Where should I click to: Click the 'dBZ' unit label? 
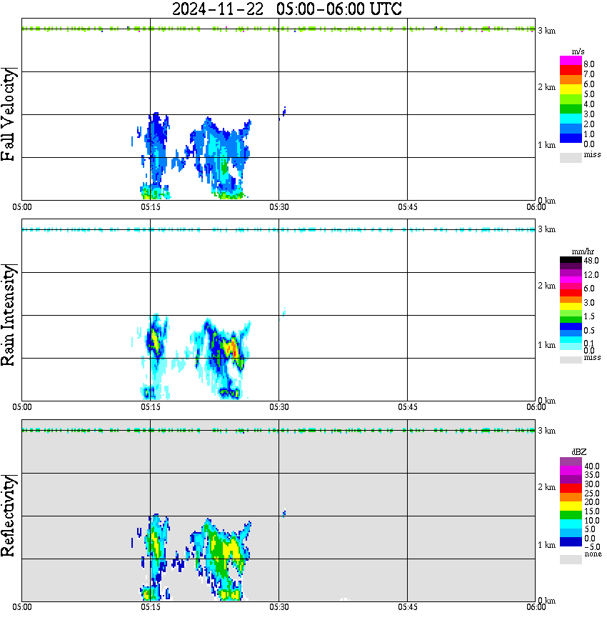[x=579, y=452]
